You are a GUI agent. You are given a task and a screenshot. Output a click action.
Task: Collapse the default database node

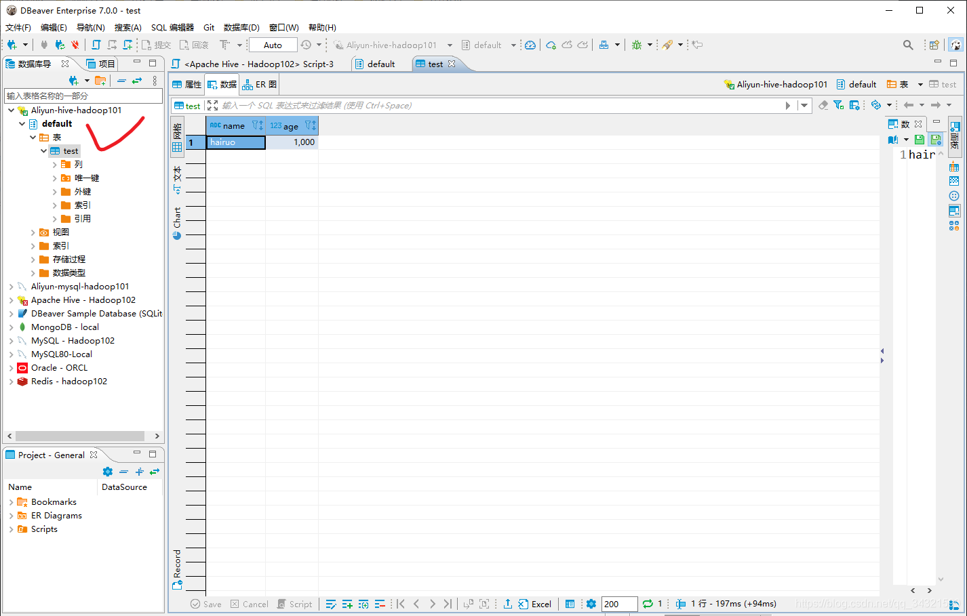[x=22, y=123]
